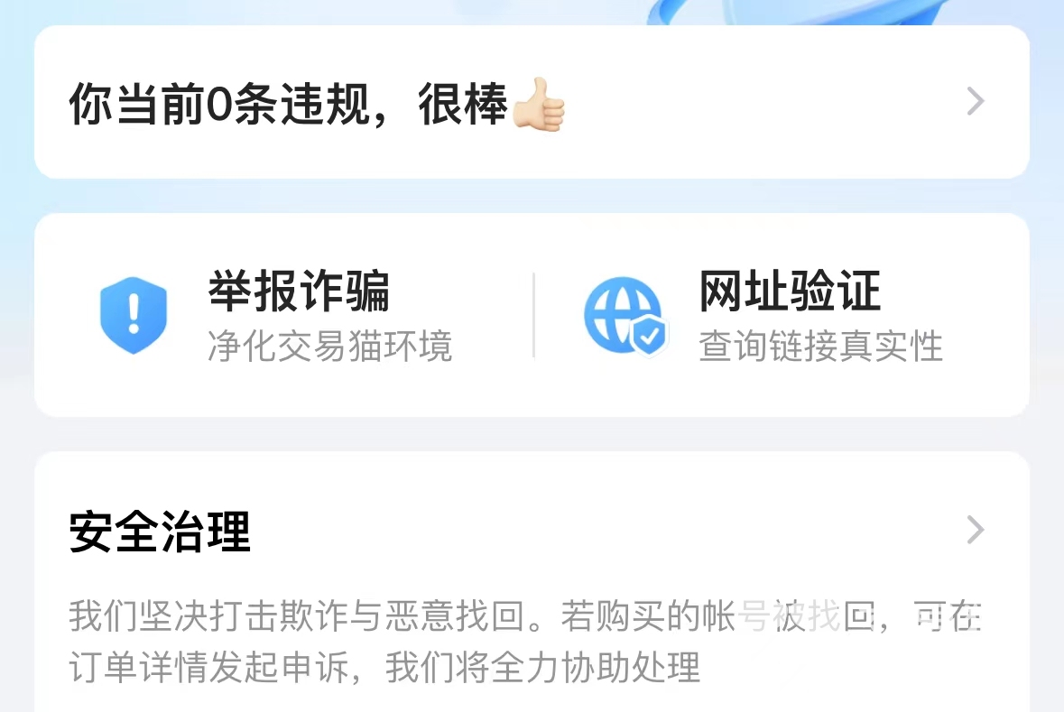Select the 举报诈骗 title
This screenshot has height=712, width=1064.
(300, 291)
